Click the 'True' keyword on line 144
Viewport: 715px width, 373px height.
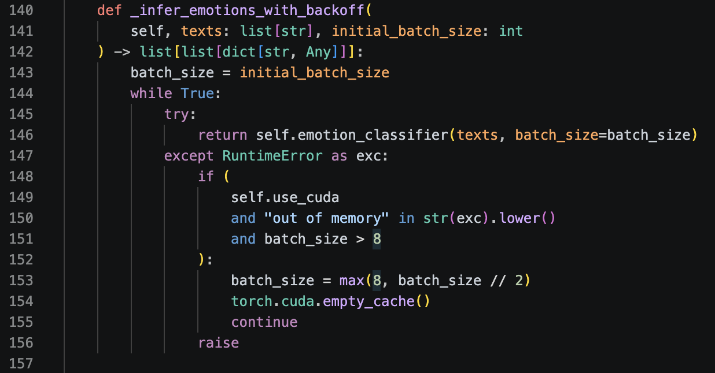pyautogui.click(x=197, y=94)
